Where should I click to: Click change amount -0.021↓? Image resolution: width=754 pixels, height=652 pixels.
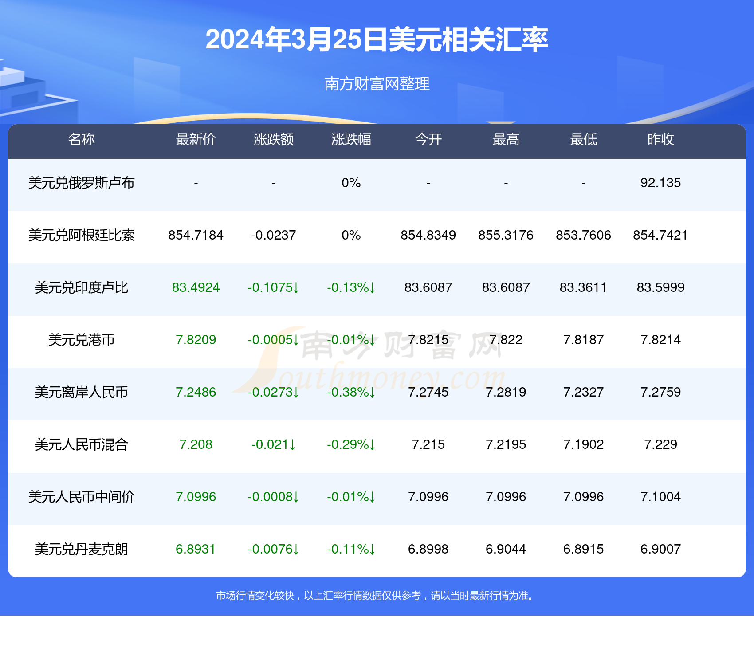click(273, 444)
